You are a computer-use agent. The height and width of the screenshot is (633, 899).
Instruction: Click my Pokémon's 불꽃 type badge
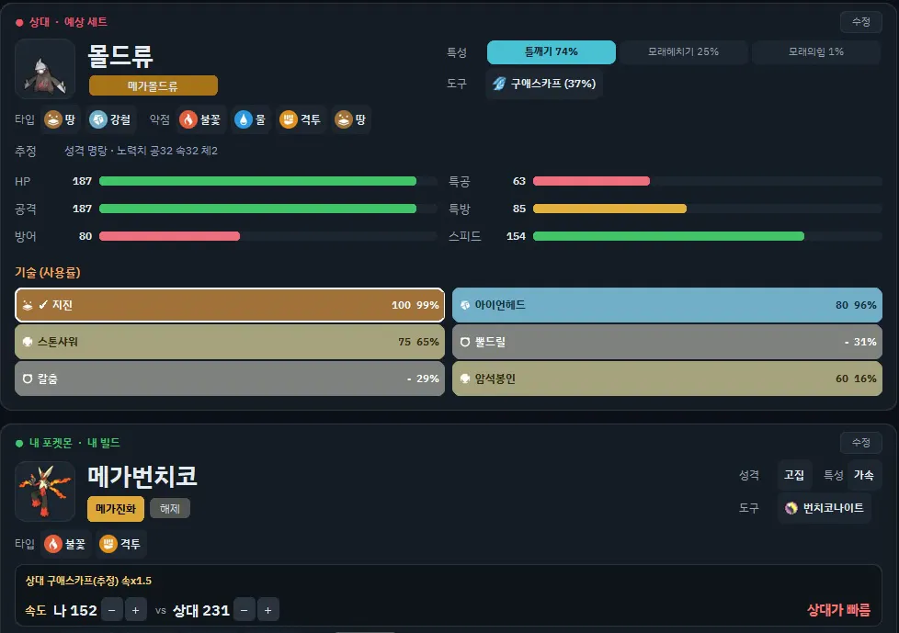(66, 544)
